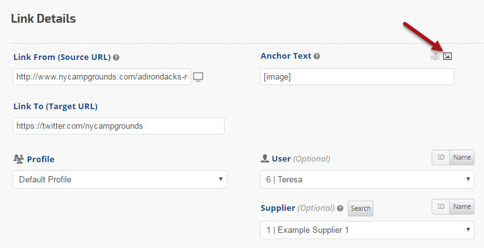Toggle User list to ID view
The width and height of the screenshot is (484, 248).
pyautogui.click(x=441, y=158)
